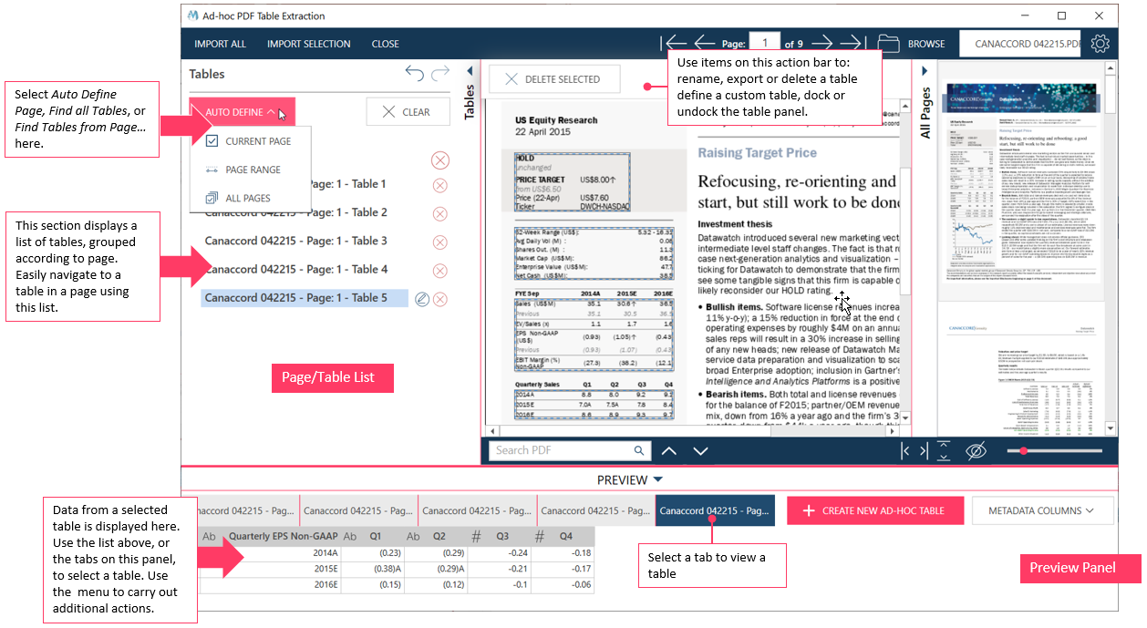Toggle table outline visibility eye icon

tap(976, 450)
